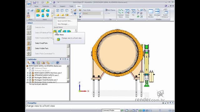200x112 pixels.
Task: Expand the Montagem Viola Montante.asm:1 node
Action: [x=28, y=80]
